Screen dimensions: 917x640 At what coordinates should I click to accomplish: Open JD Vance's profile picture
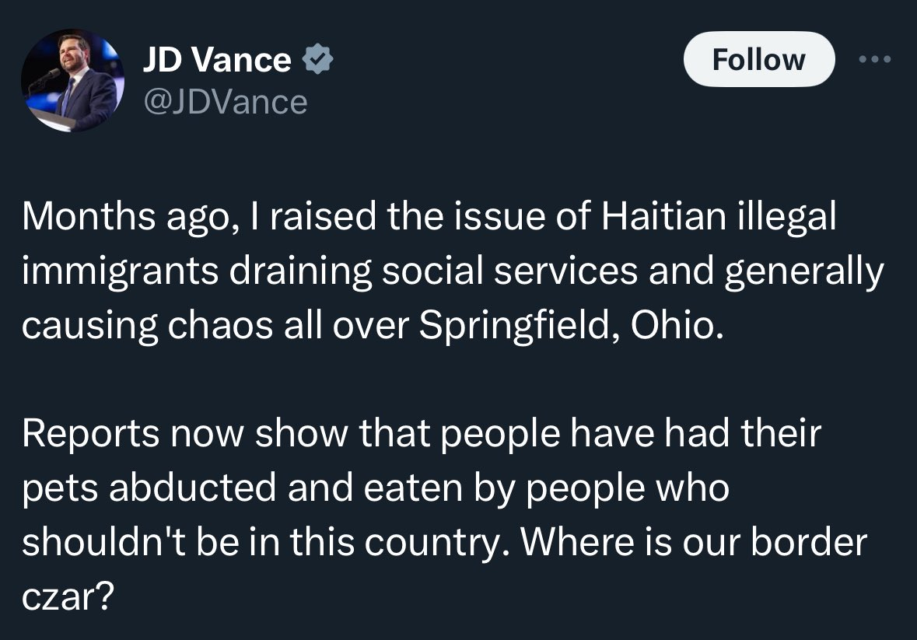(x=72, y=80)
